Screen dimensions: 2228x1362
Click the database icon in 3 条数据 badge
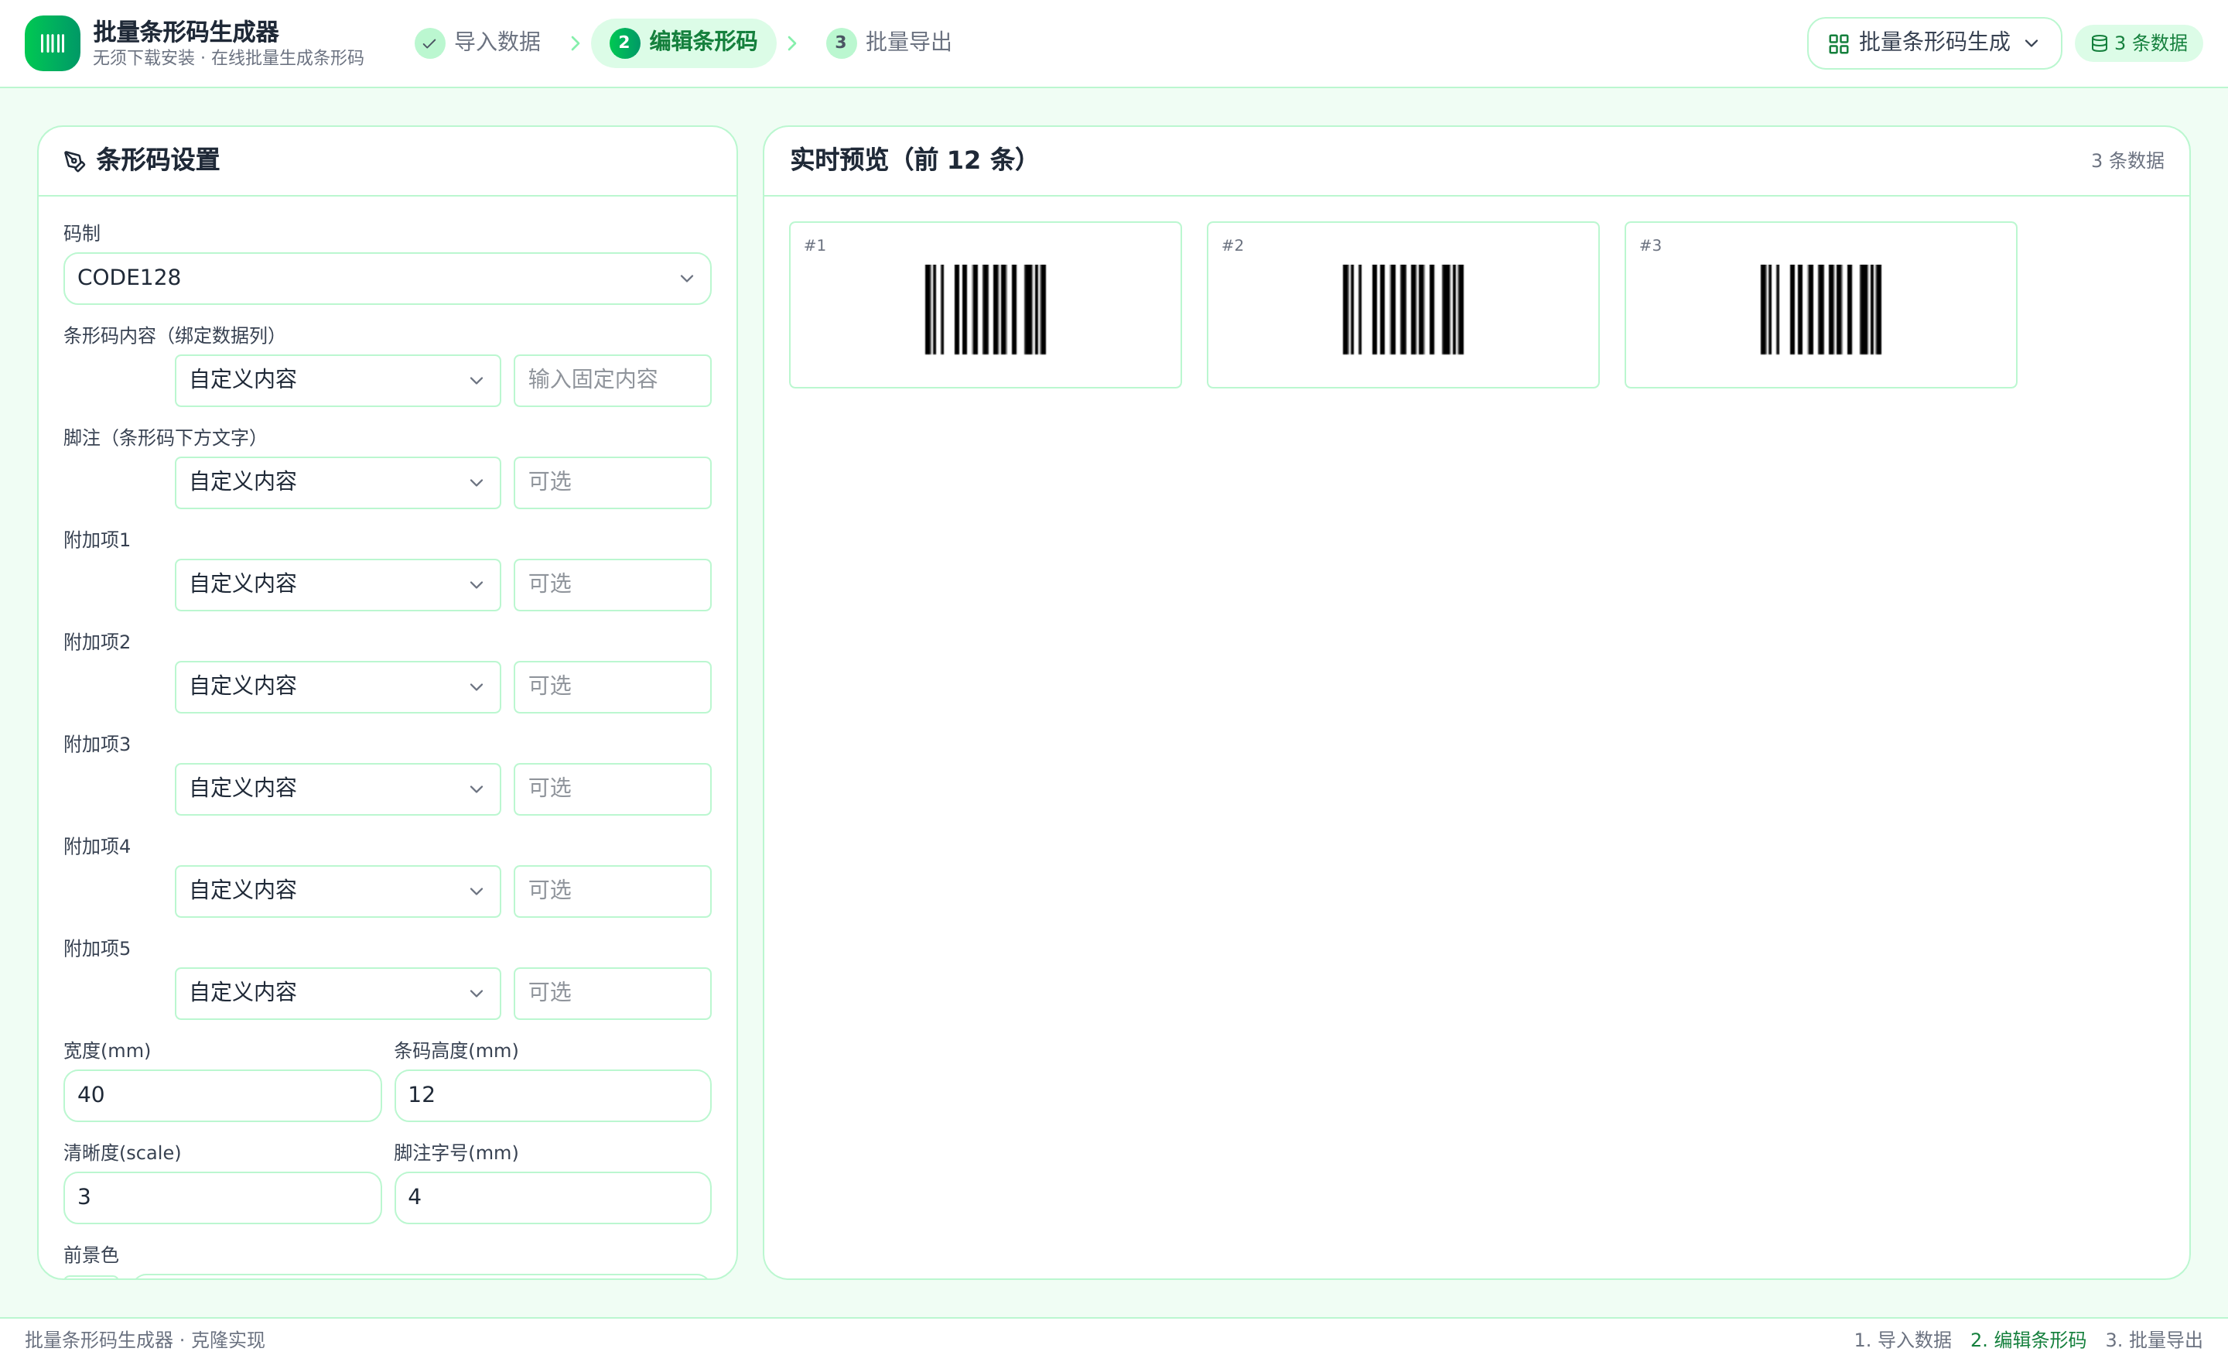point(2100,43)
